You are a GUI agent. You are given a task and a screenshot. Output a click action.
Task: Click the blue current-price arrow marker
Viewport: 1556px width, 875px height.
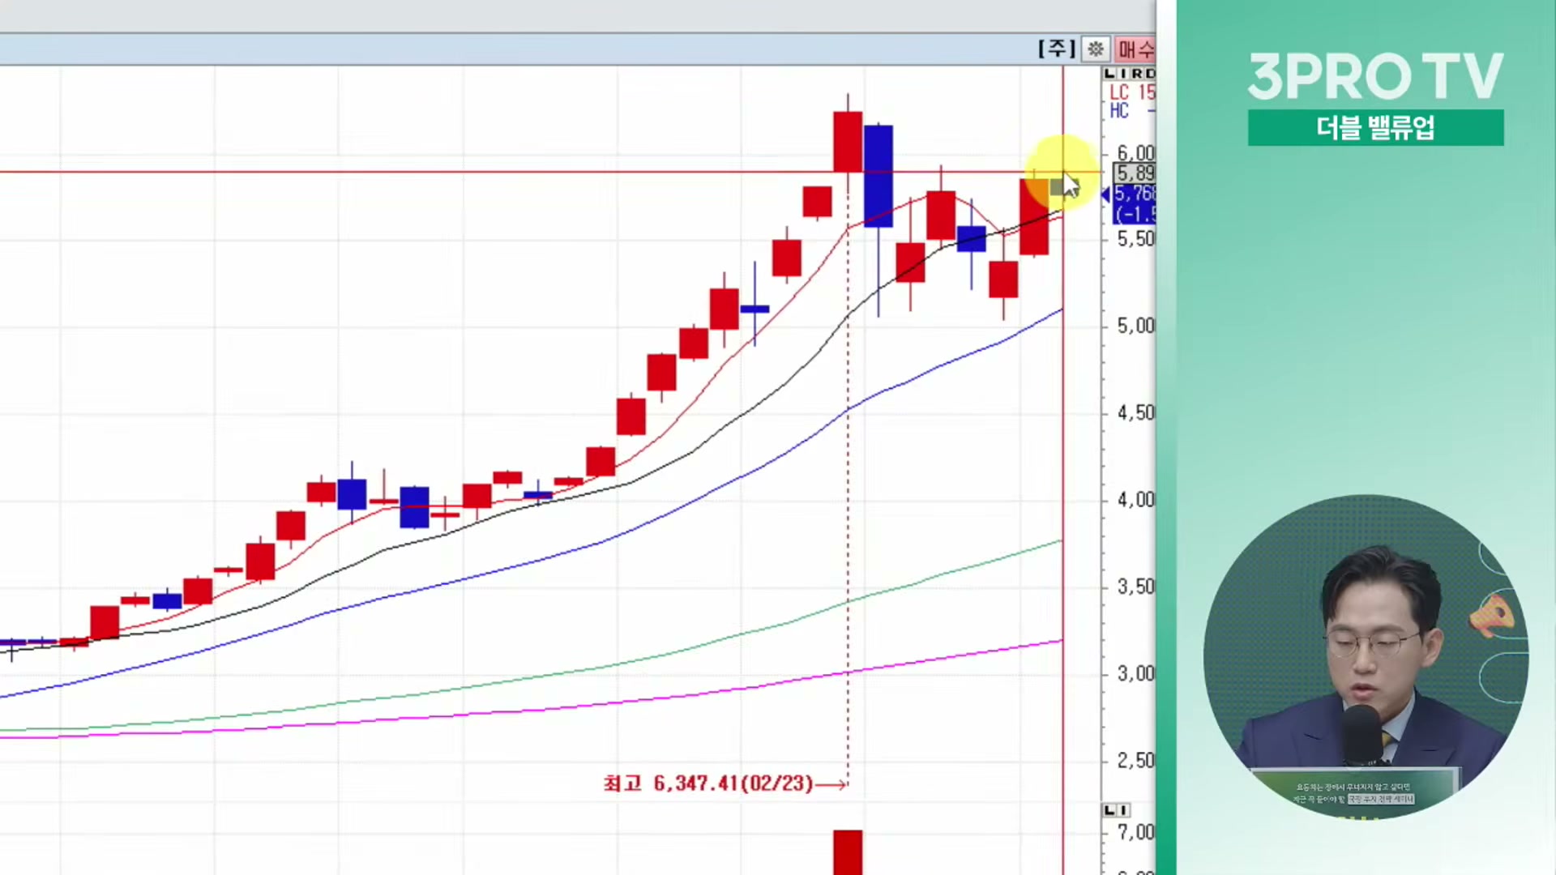pyautogui.click(x=1105, y=194)
